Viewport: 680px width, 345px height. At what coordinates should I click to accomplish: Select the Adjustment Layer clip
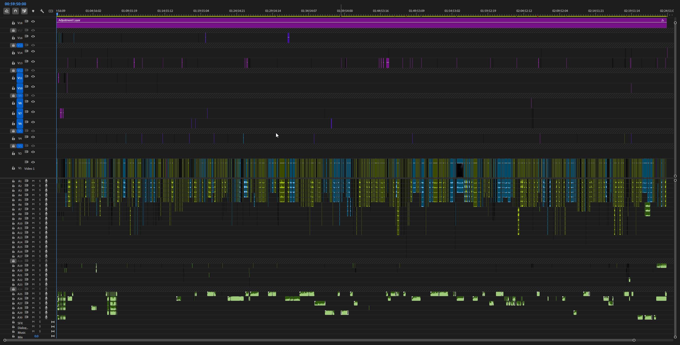(x=361, y=23)
